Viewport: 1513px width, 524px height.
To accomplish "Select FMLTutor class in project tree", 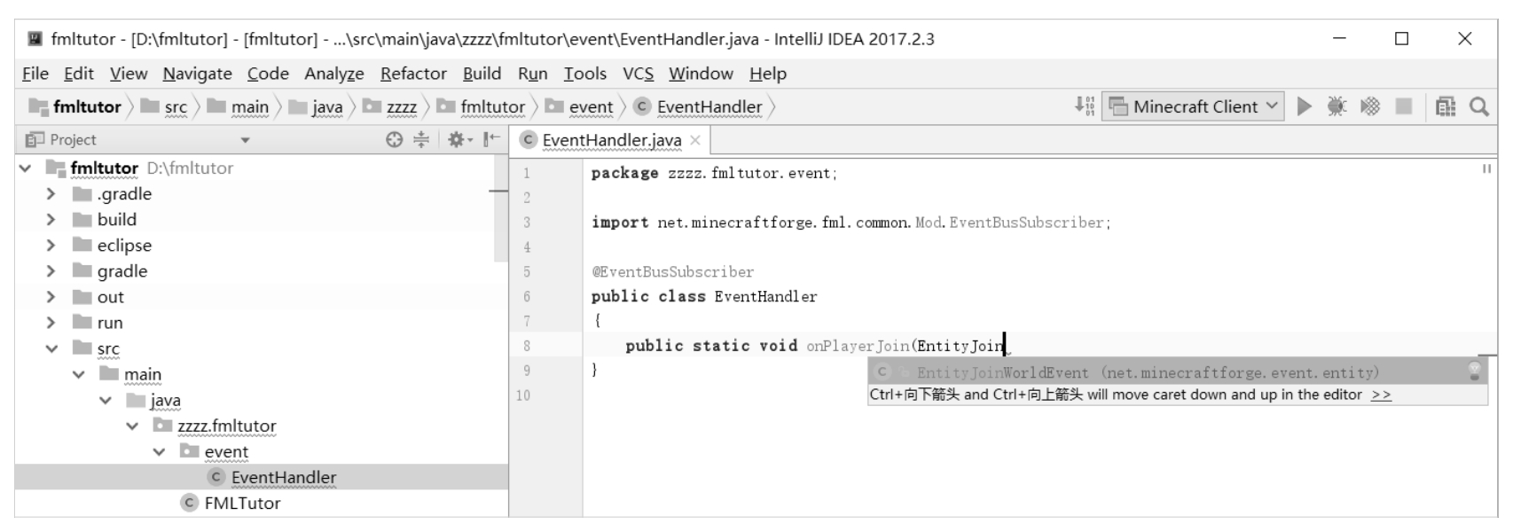I will click(x=242, y=503).
